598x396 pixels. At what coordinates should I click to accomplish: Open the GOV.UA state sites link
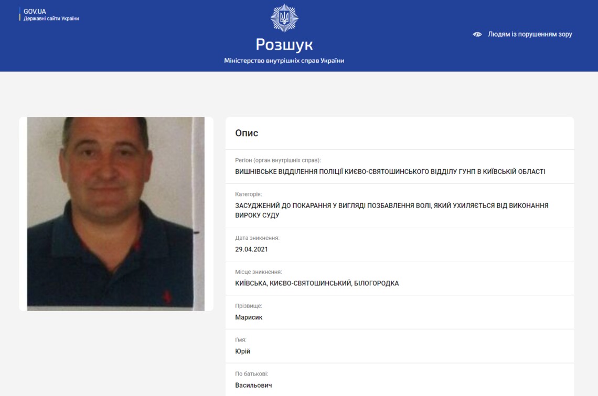[51, 15]
